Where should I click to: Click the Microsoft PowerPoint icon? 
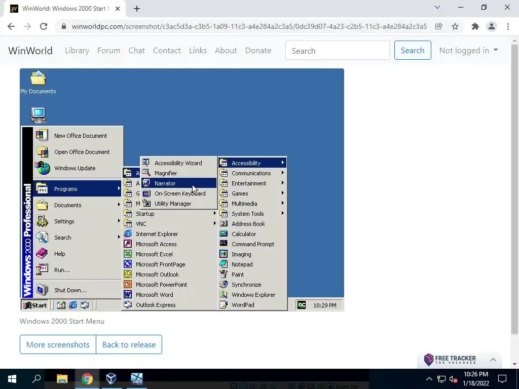128,285
